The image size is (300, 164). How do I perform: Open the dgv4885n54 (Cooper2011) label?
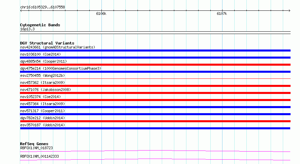(x=43, y=61)
